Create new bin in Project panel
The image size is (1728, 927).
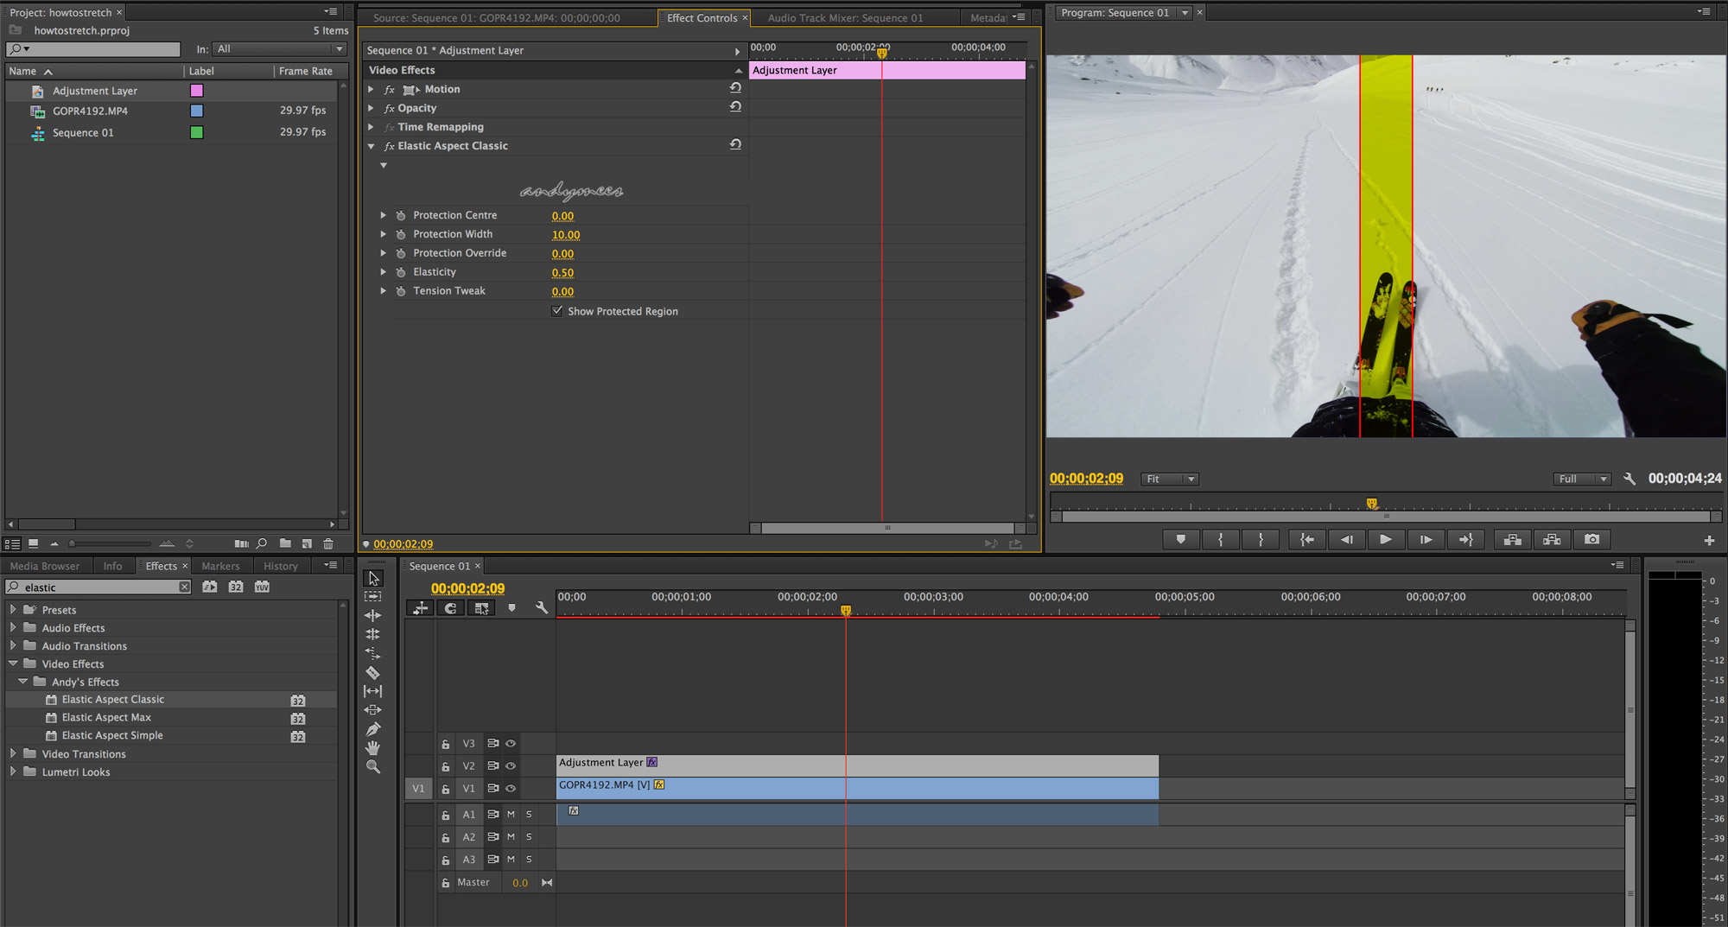coord(285,543)
